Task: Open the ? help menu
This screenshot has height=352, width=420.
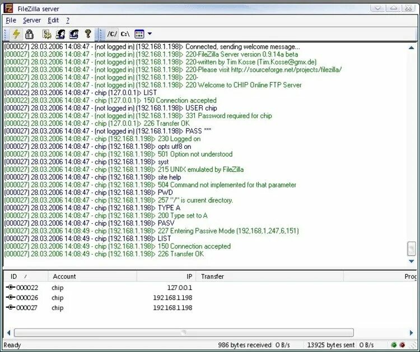Action: [68, 20]
